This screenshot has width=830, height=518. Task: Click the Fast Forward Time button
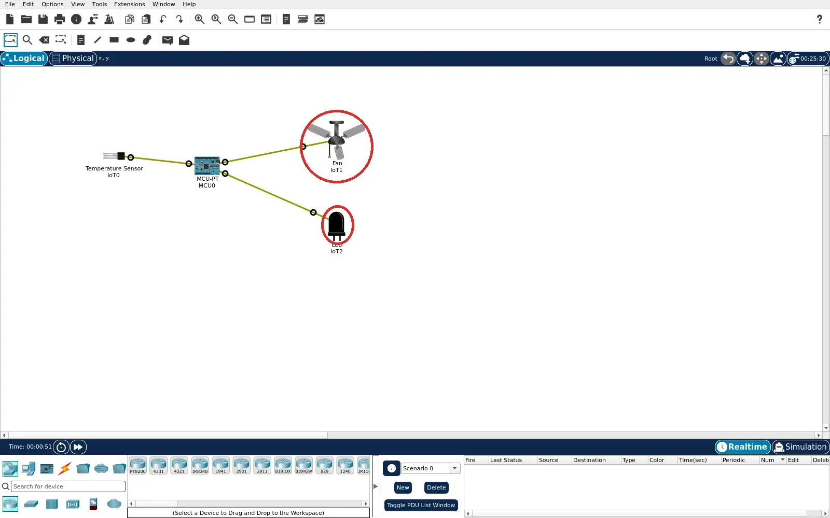[x=78, y=447]
